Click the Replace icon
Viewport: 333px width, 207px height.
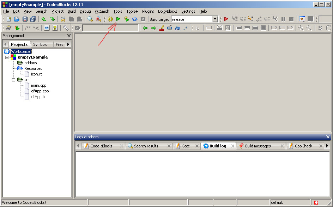tap(98, 19)
